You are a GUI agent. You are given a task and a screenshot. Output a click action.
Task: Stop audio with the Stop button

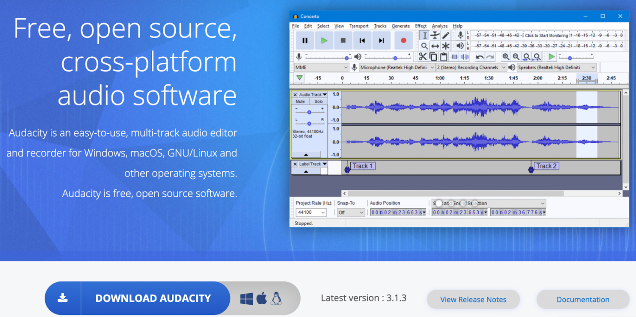click(x=343, y=41)
